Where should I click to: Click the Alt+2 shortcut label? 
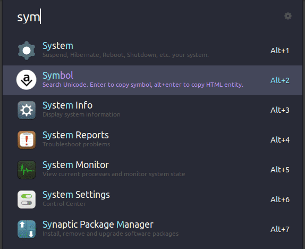tap(280, 80)
